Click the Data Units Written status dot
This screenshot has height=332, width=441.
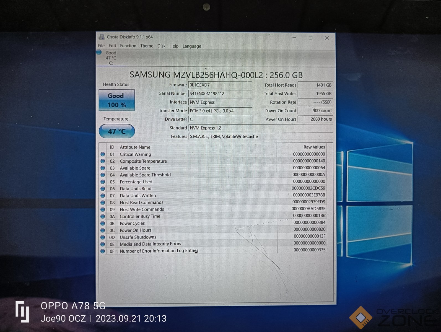pos(103,196)
